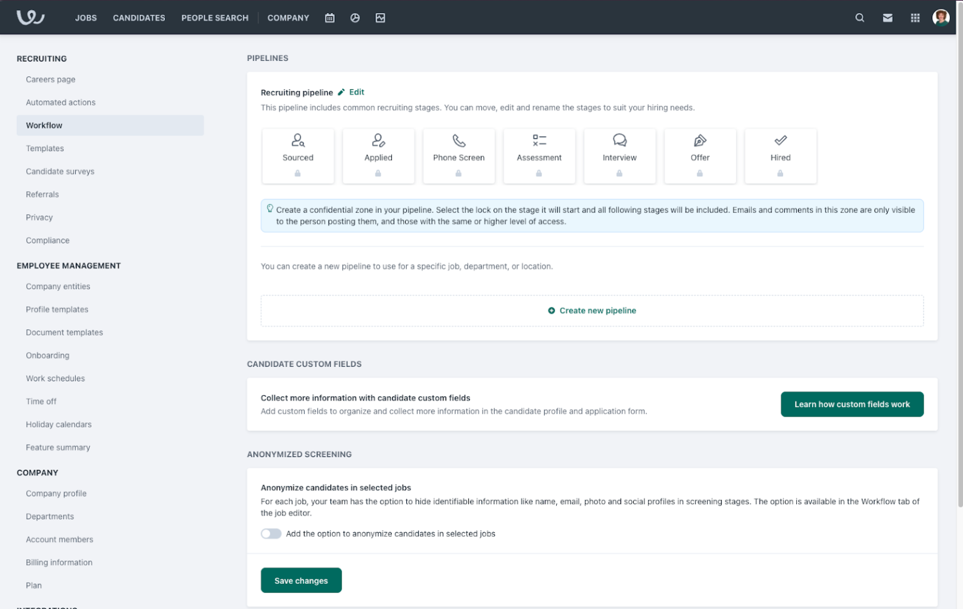
Task: Toggle the lock under the Offer stage
Action: (x=700, y=174)
